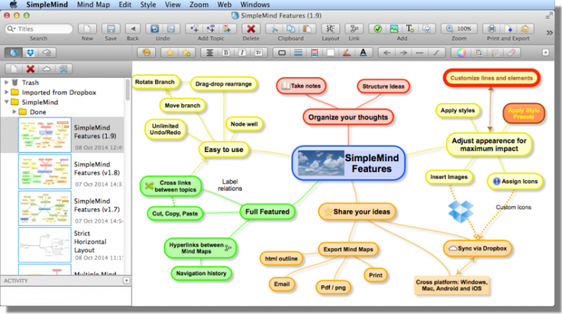Open the Zoom menu

click(199, 5)
